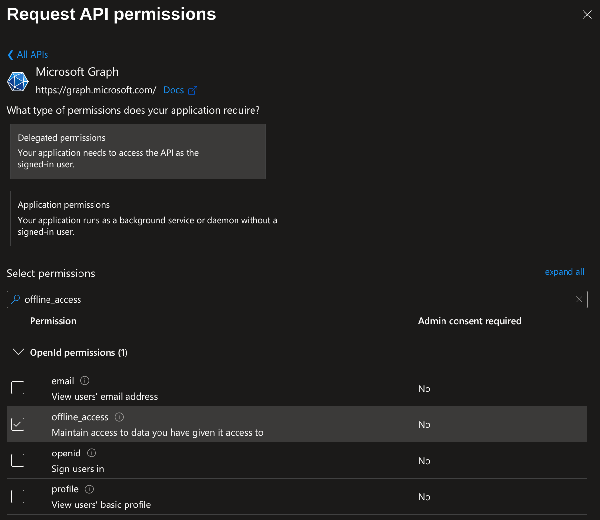Image resolution: width=600 pixels, height=520 pixels.
Task: Click 'View users' email address' description
Action: click(105, 397)
